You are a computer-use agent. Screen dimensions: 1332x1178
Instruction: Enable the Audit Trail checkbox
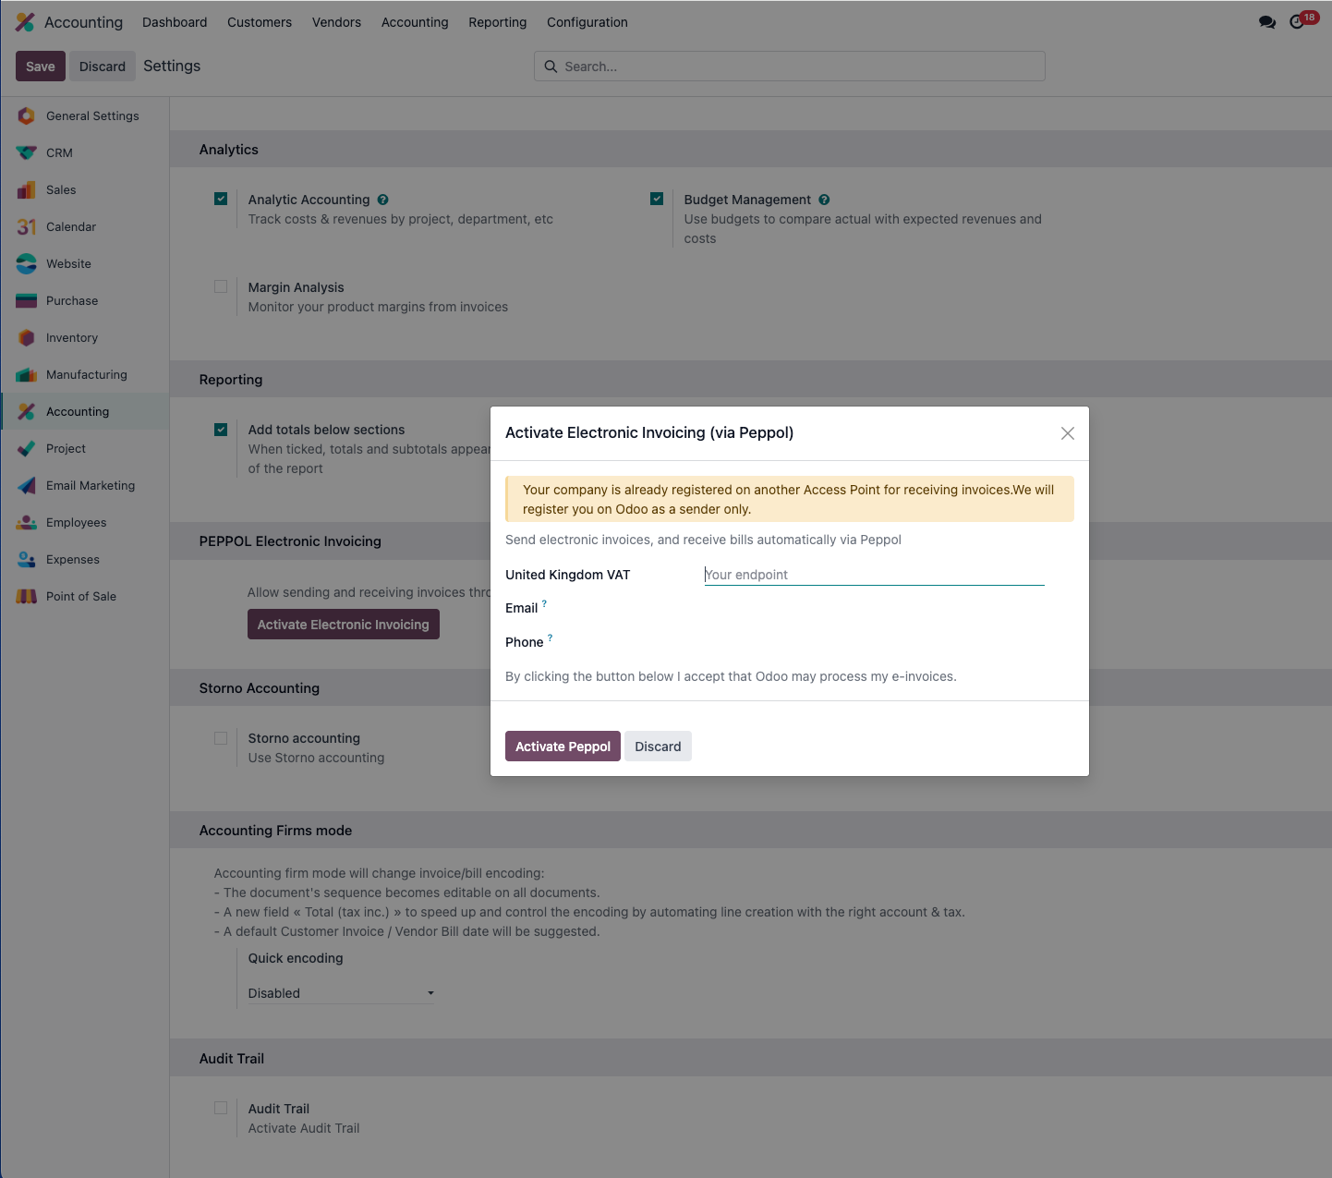pyautogui.click(x=221, y=1108)
